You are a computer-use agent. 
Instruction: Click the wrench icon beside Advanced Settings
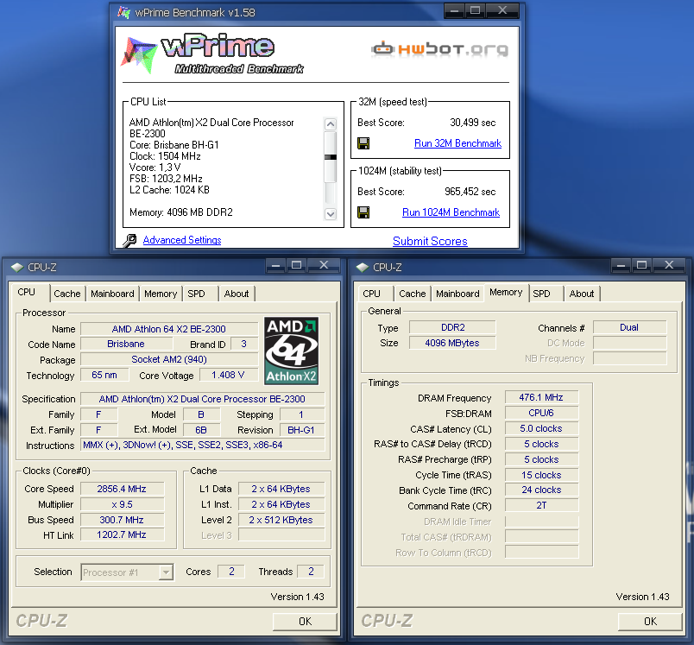coord(129,240)
